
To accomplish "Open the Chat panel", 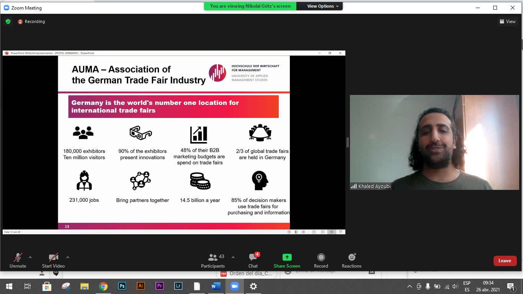I will point(253,261).
